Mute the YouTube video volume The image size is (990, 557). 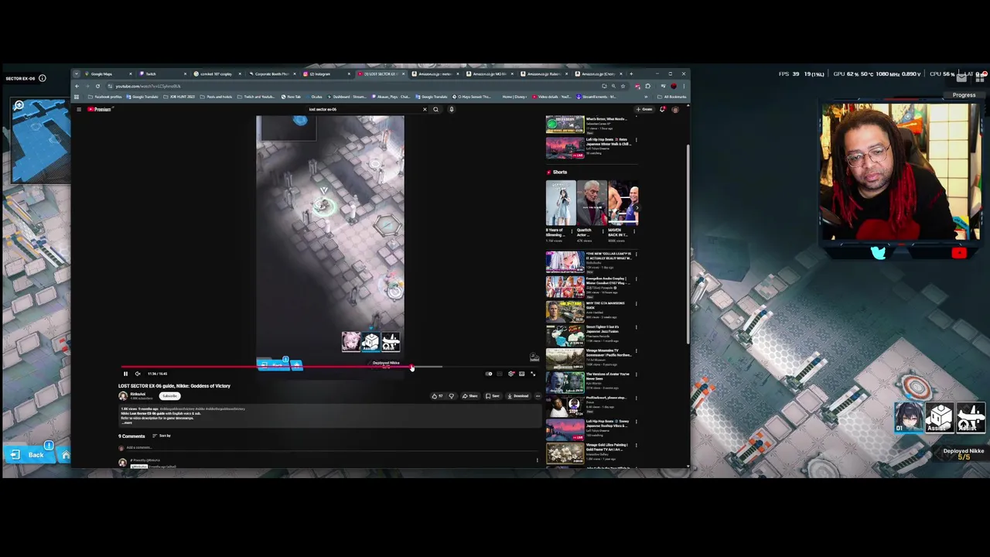point(138,374)
